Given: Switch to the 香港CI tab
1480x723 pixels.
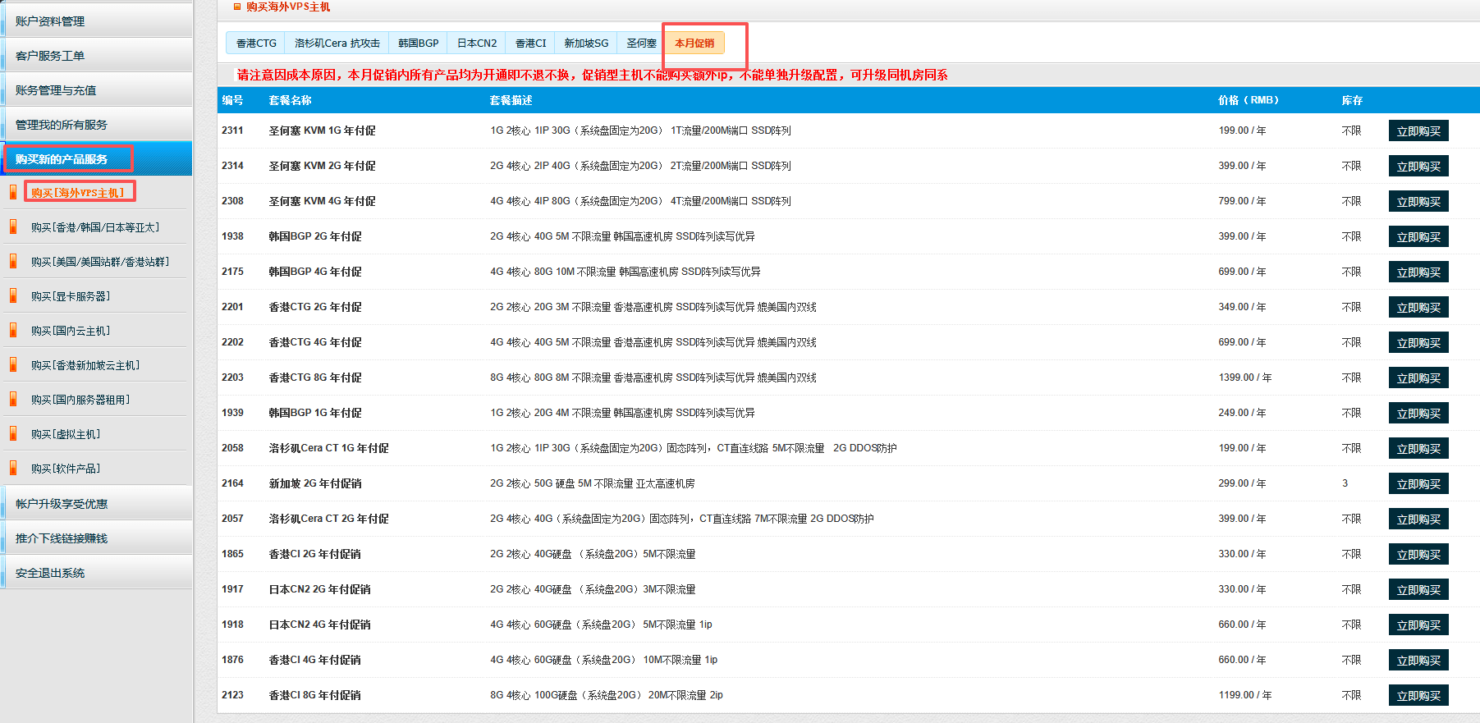Looking at the screenshot, I should (x=530, y=43).
